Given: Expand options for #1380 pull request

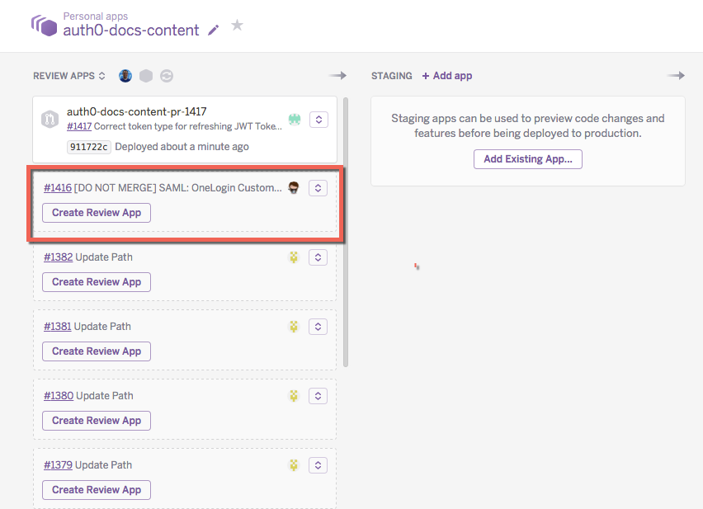Looking at the screenshot, I should (318, 396).
